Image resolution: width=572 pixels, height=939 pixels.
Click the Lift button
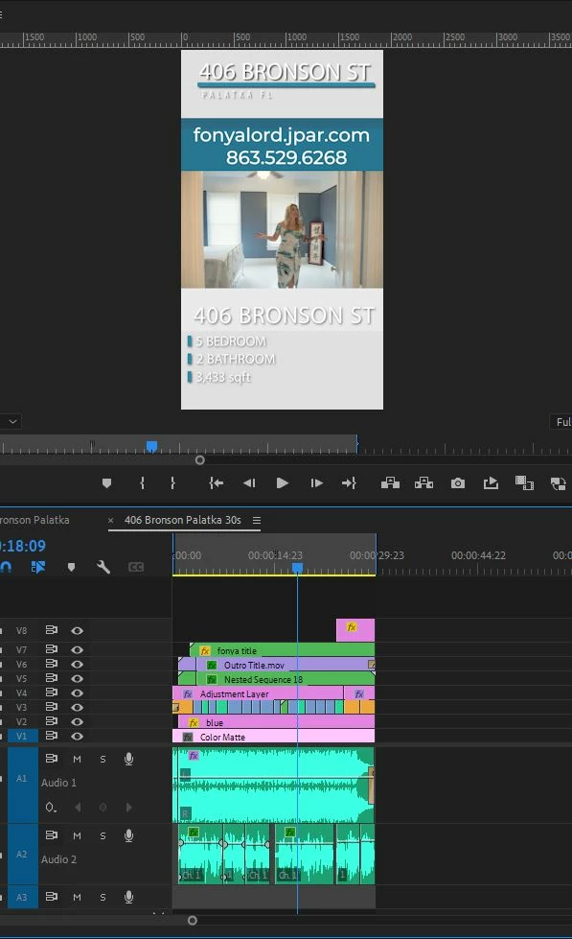click(x=390, y=482)
